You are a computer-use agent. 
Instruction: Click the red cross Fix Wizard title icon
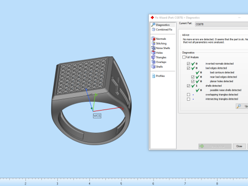pos(152,18)
